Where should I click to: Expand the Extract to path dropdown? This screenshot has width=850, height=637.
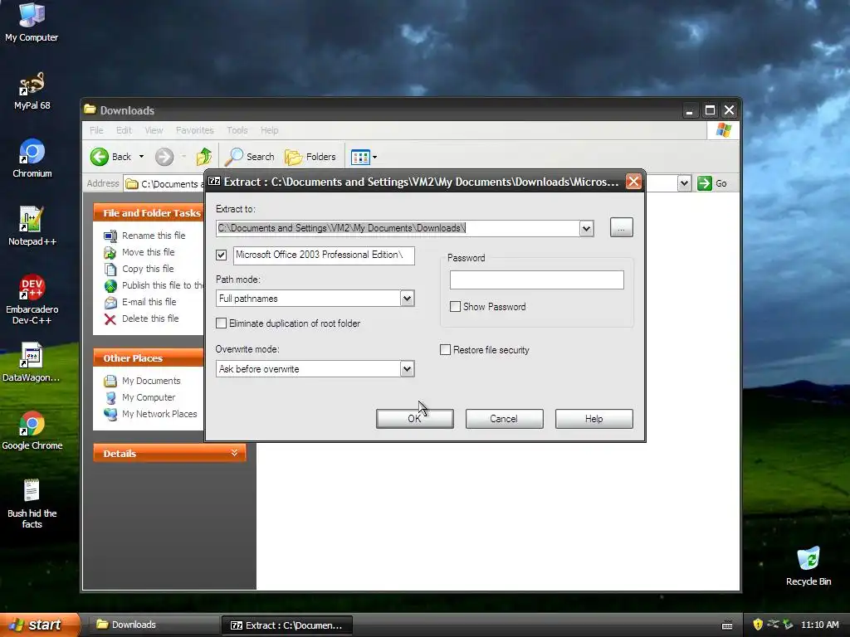tap(586, 229)
